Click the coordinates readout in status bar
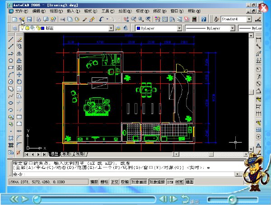Image resolution: width=271 pixels, height=205 pixels. pyautogui.click(x=48, y=182)
